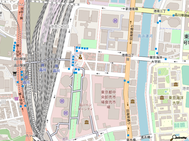
Task: Open the OpenStreetMap logo link
Action: (x=180, y=138)
